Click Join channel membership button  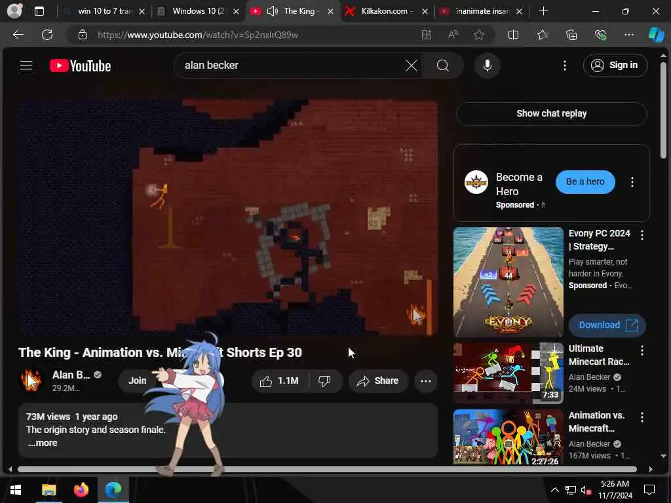[x=138, y=381]
